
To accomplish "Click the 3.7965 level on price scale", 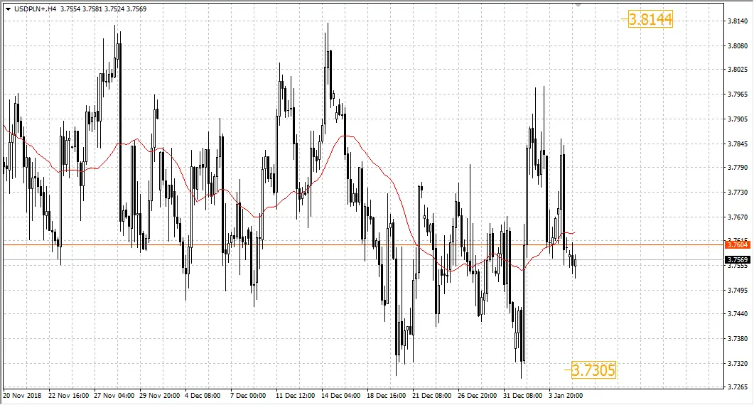I will [x=738, y=94].
